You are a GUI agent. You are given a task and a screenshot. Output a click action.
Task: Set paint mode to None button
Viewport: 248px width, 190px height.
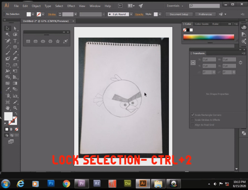17,129
